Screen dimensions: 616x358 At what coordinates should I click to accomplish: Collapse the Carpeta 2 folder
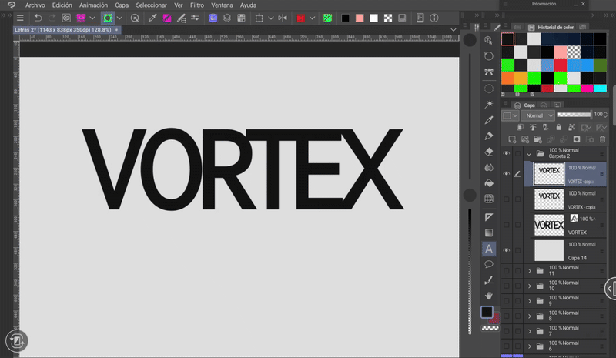[529, 153]
